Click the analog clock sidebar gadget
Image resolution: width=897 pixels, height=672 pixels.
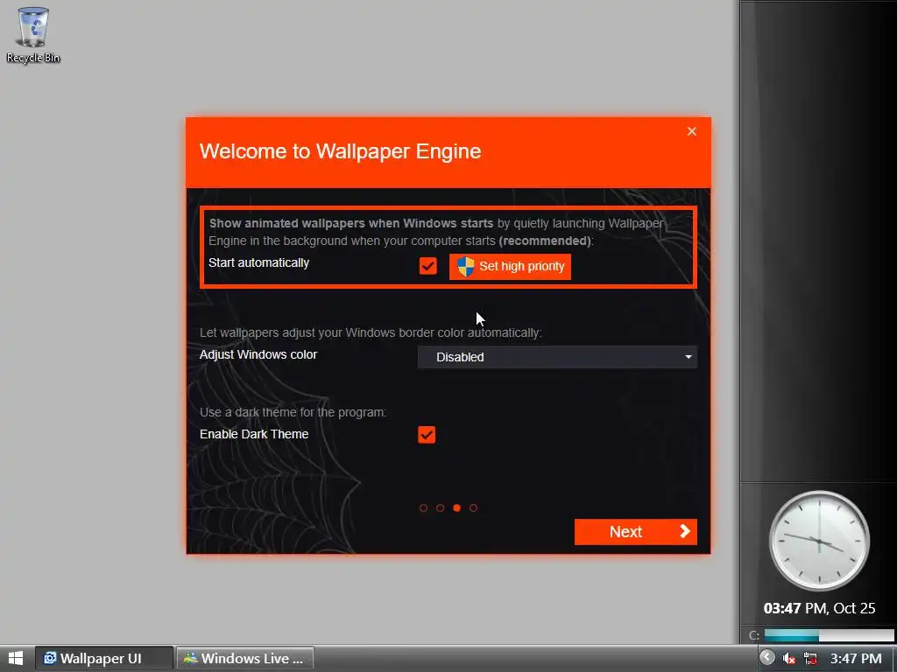pyautogui.click(x=819, y=541)
